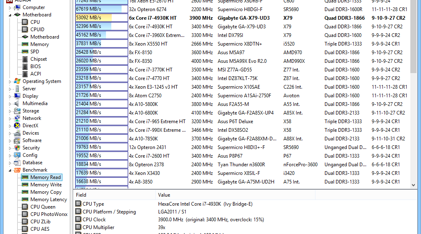Image resolution: width=421 pixels, height=234 pixels.
Task: Click the Field column header
Action: 81,195
